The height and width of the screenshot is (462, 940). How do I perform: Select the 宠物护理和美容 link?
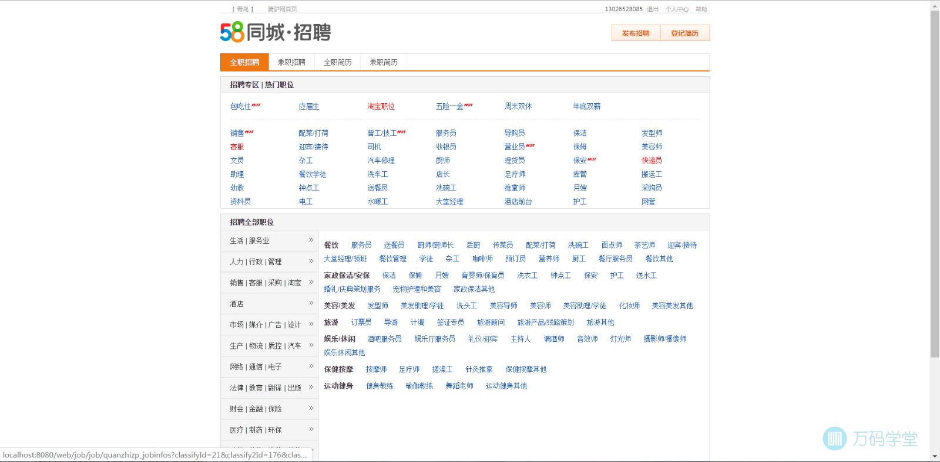[417, 289]
